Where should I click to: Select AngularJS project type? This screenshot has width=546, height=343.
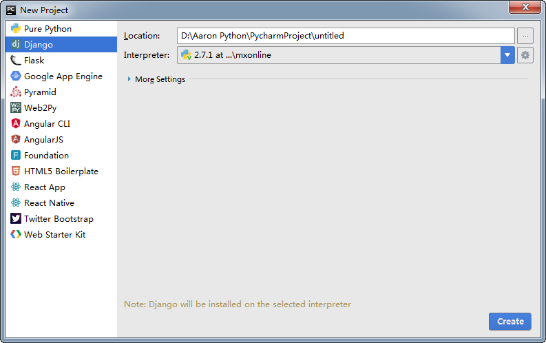[x=61, y=139]
